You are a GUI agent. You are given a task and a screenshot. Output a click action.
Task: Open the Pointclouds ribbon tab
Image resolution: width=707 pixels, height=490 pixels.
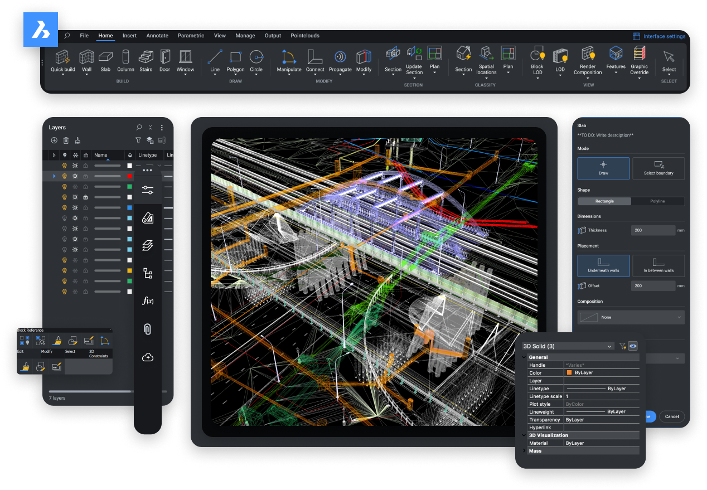pyautogui.click(x=305, y=35)
